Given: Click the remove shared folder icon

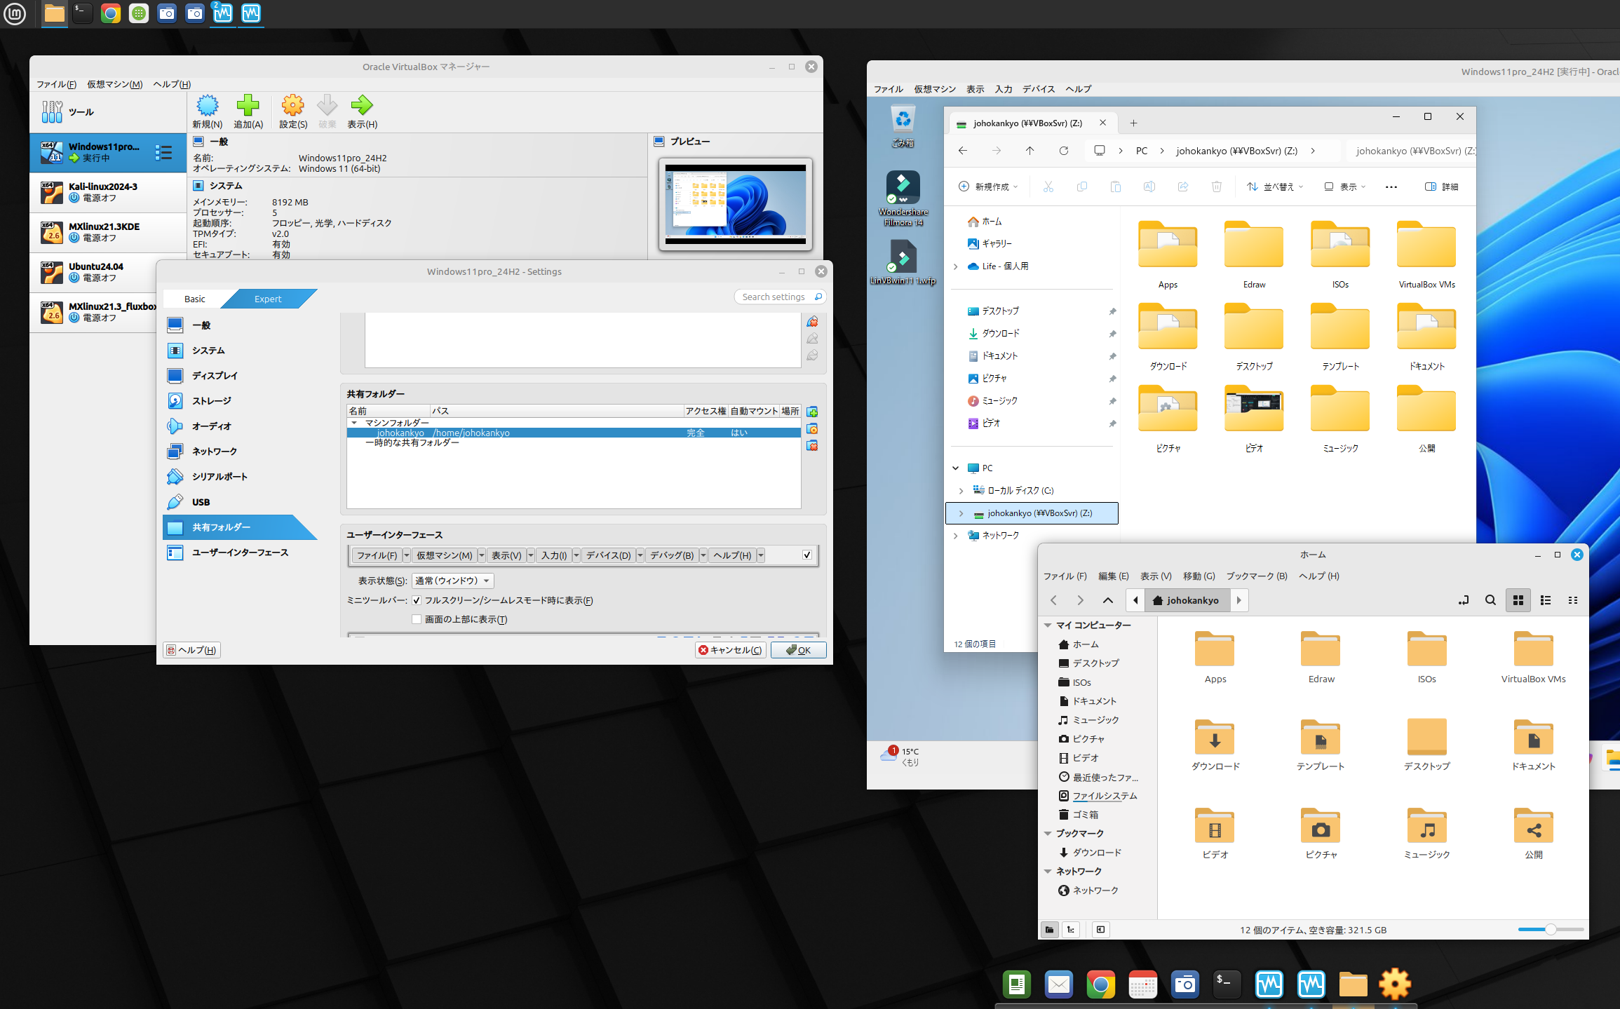Looking at the screenshot, I should 812,446.
